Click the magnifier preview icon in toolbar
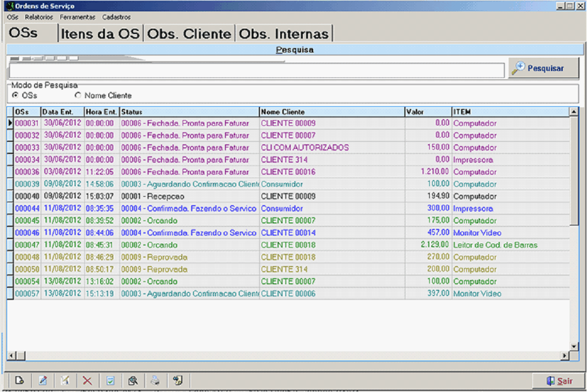587x392 pixels. [x=133, y=381]
